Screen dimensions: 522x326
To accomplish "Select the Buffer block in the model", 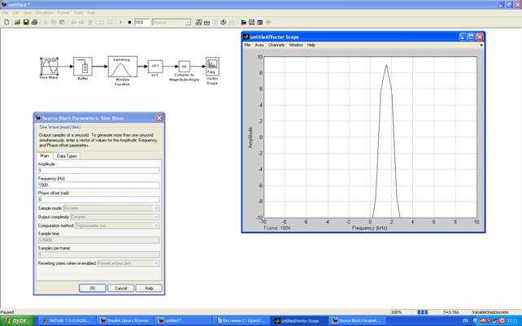I will coord(83,67).
